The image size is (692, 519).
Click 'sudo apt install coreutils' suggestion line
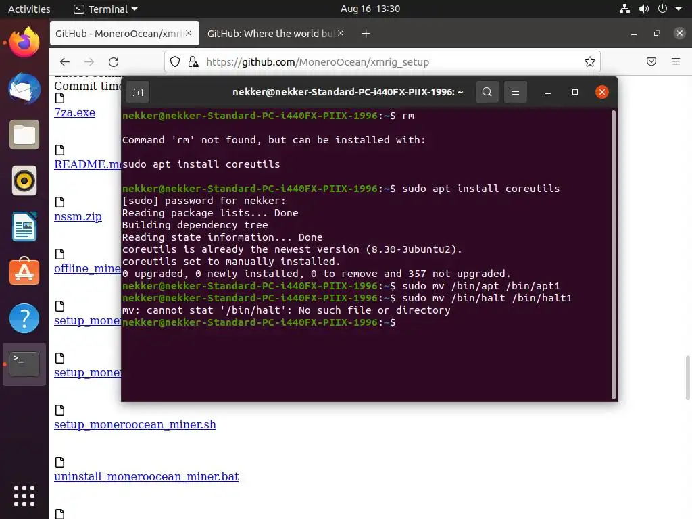tap(201, 164)
